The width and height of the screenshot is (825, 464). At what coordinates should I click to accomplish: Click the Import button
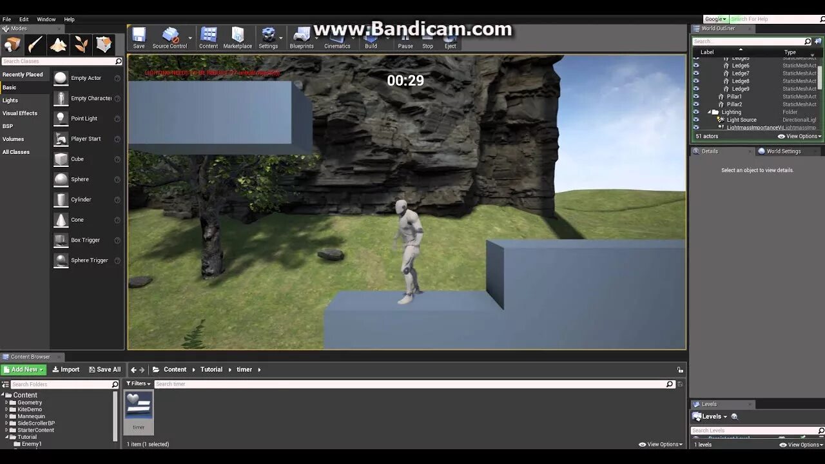pos(66,369)
